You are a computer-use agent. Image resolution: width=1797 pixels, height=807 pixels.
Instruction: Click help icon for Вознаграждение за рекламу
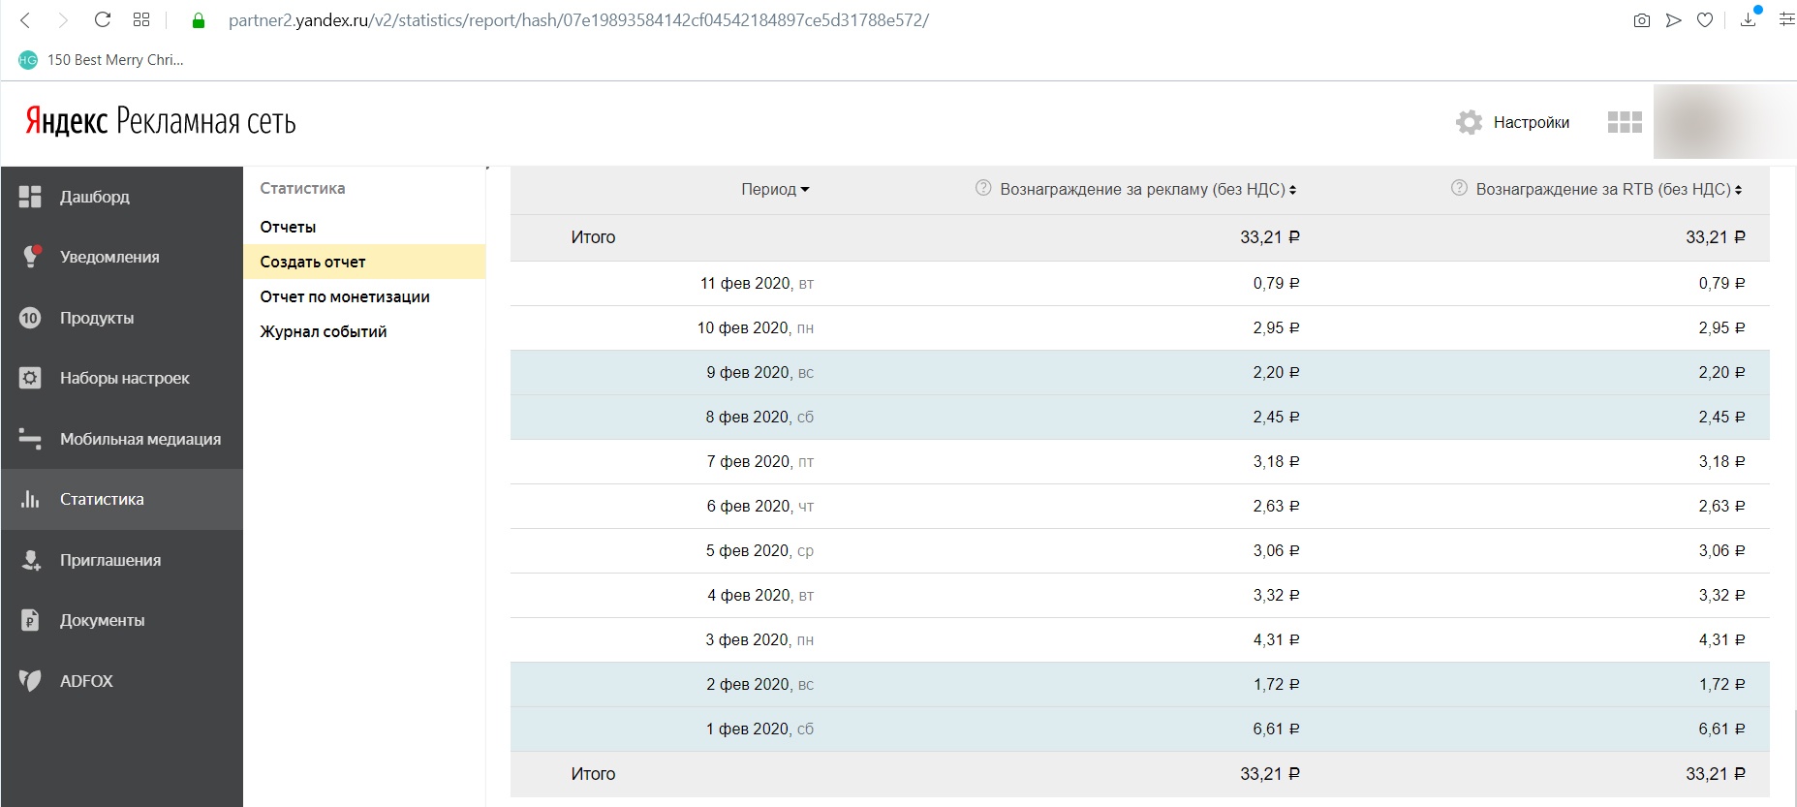[983, 188]
